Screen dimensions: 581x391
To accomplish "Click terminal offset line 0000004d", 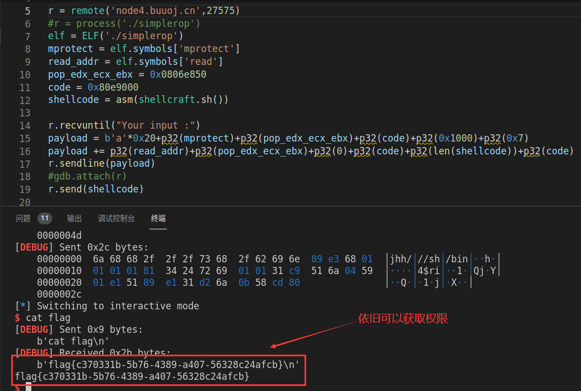I will 59,235.
